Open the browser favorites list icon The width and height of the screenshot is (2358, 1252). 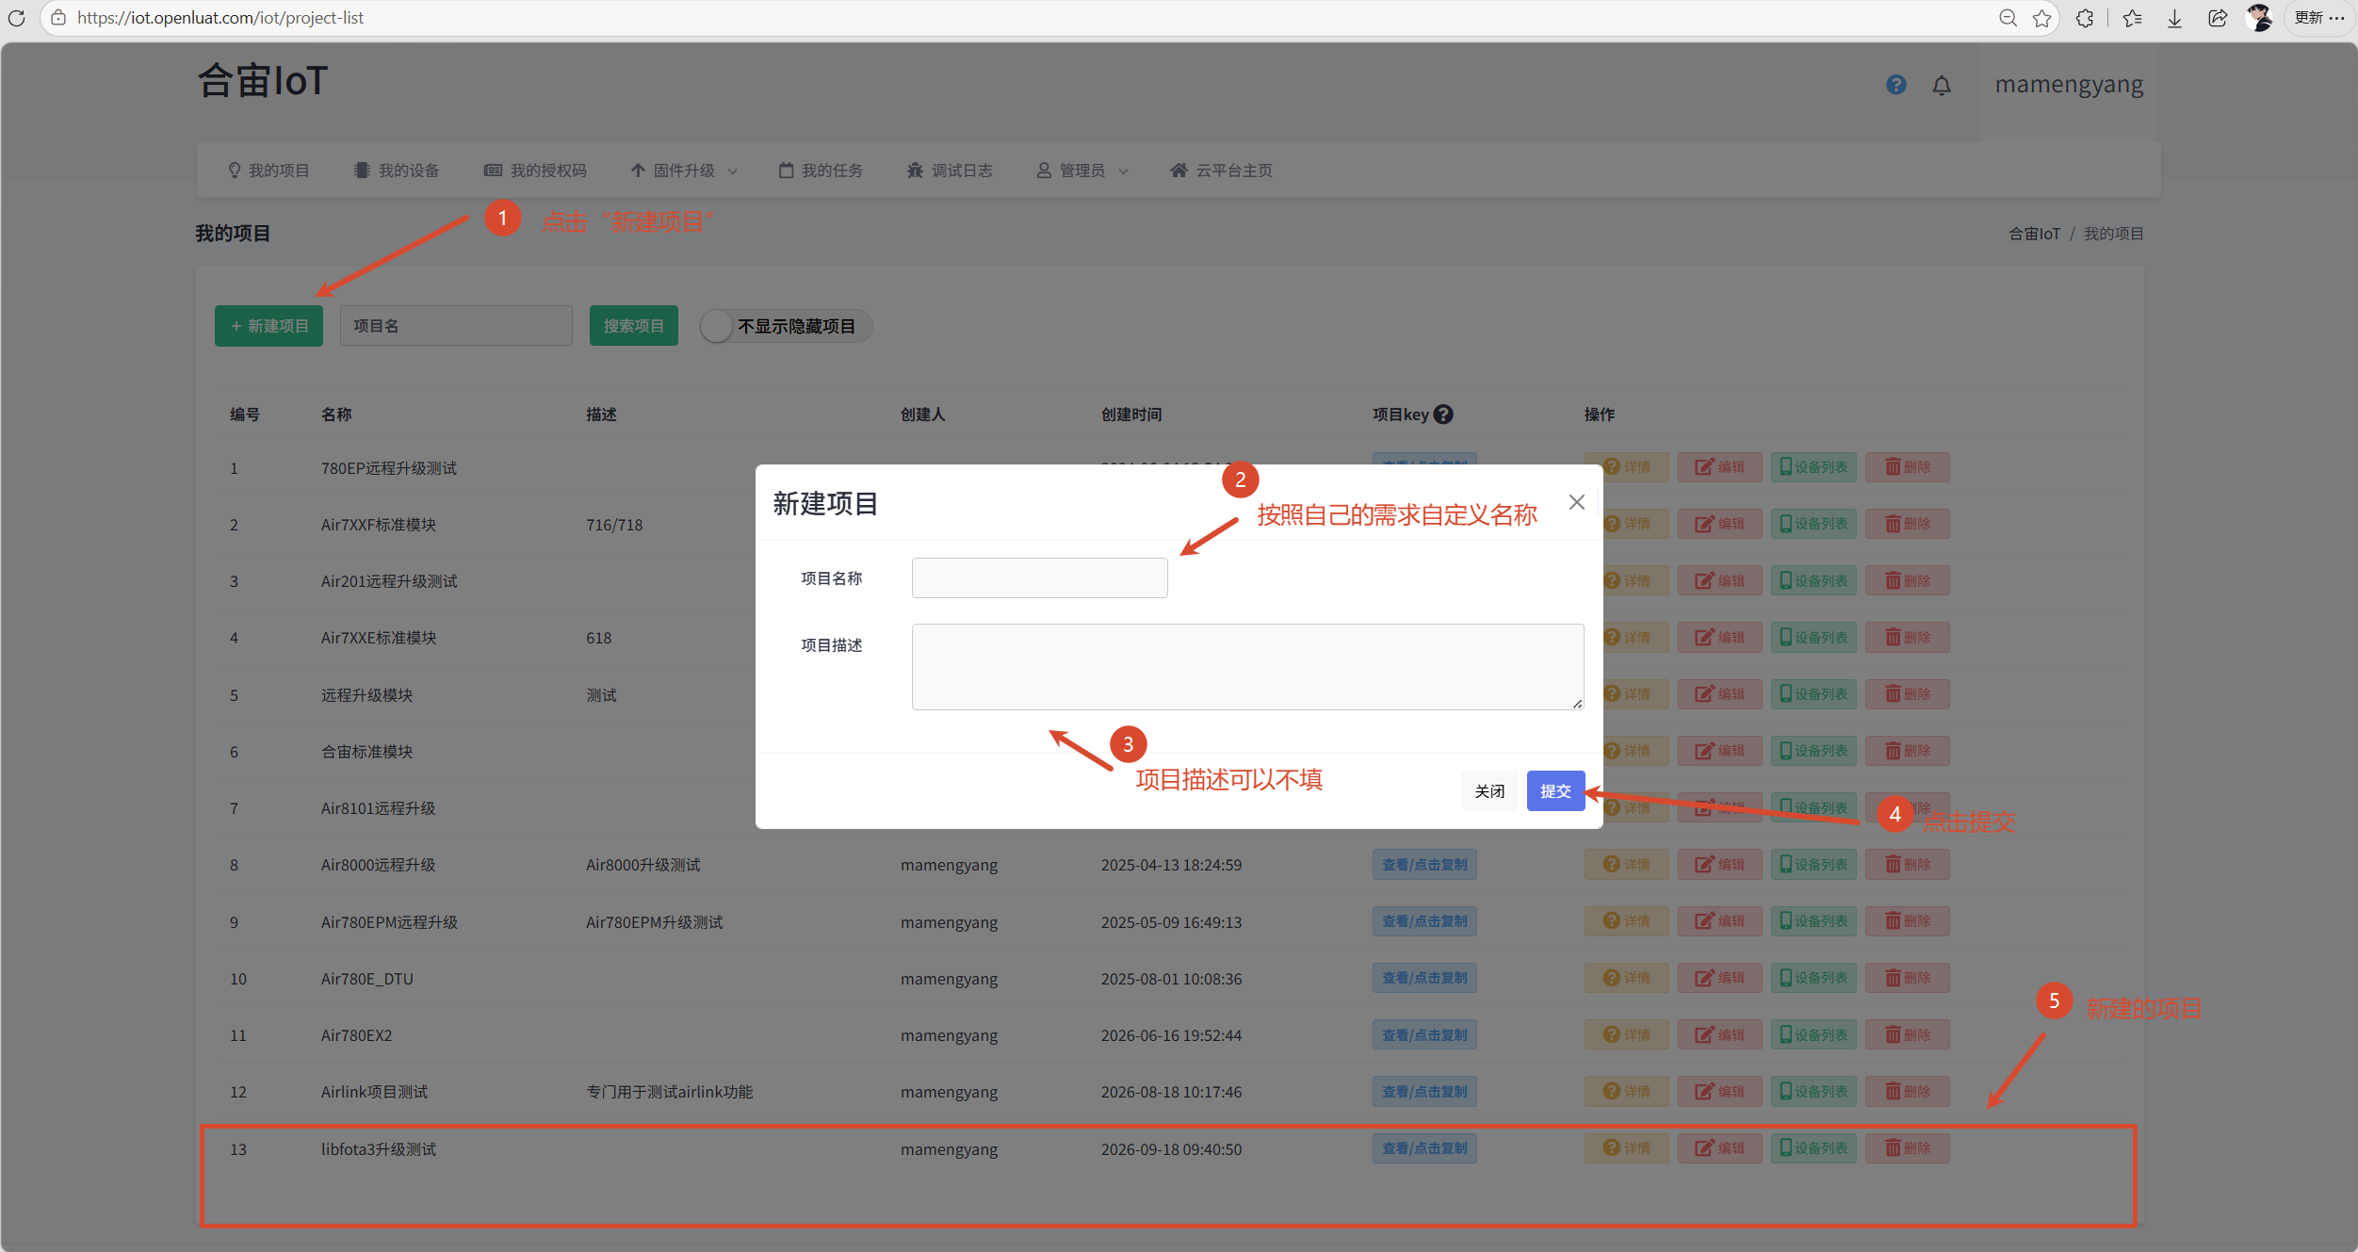coord(2133,18)
